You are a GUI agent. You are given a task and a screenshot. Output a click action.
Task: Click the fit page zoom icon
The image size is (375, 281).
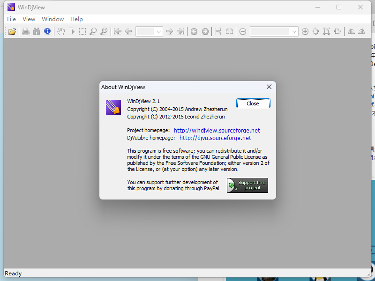(x=326, y=31)
